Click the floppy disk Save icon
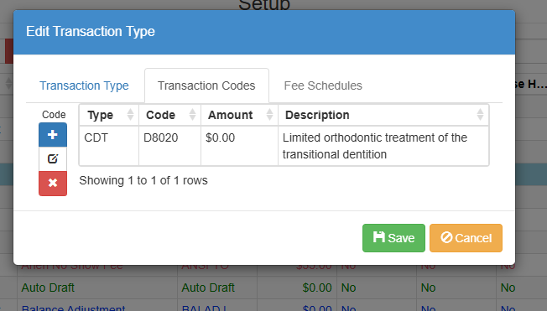This screenshot has width=547, height=311. 379,237
